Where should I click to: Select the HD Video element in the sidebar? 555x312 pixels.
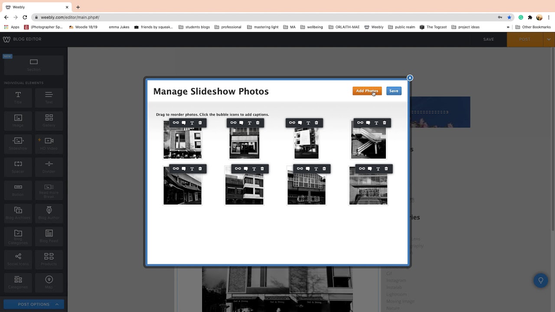pos(49,143)
